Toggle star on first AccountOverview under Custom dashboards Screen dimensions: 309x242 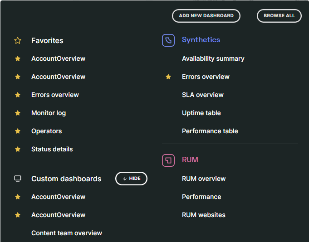[x=18, y=197]
